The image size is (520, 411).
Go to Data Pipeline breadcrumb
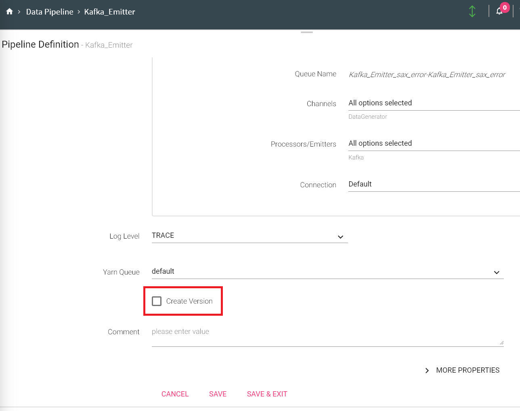coord(50,12)
